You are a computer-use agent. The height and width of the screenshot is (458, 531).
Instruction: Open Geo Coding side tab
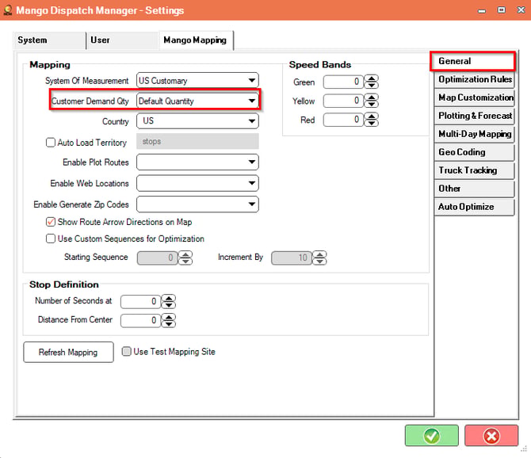(474, 153)
